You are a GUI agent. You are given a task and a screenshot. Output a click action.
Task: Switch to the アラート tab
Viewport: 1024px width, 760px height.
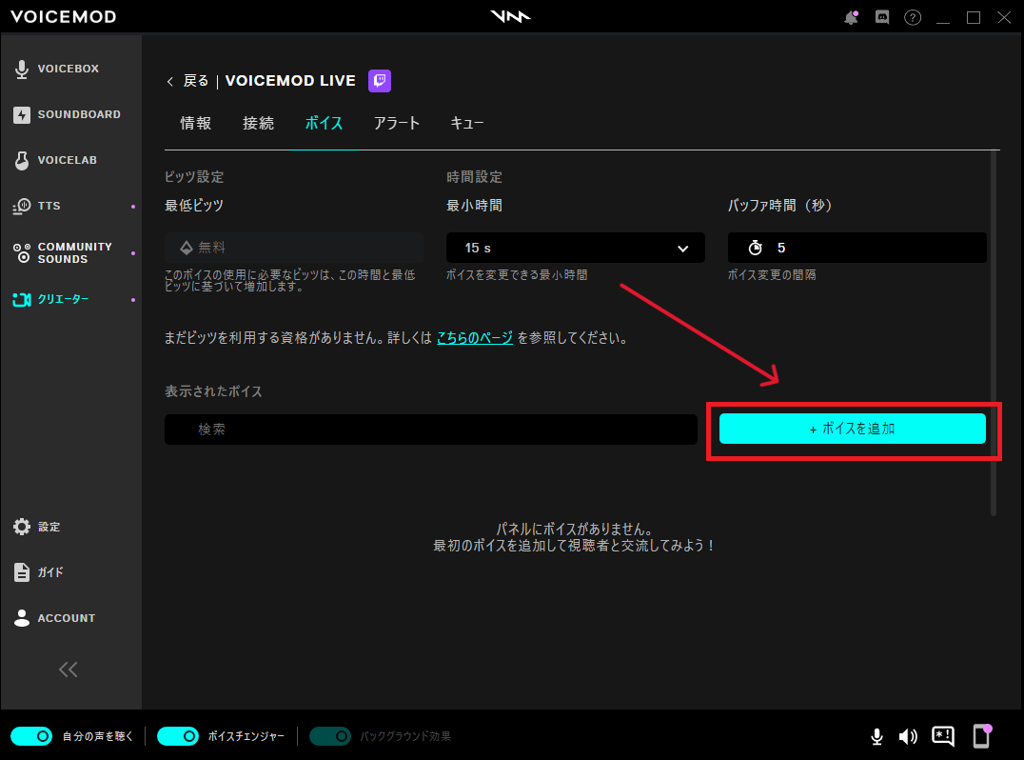pyautogui.click(x=397, y=124)
